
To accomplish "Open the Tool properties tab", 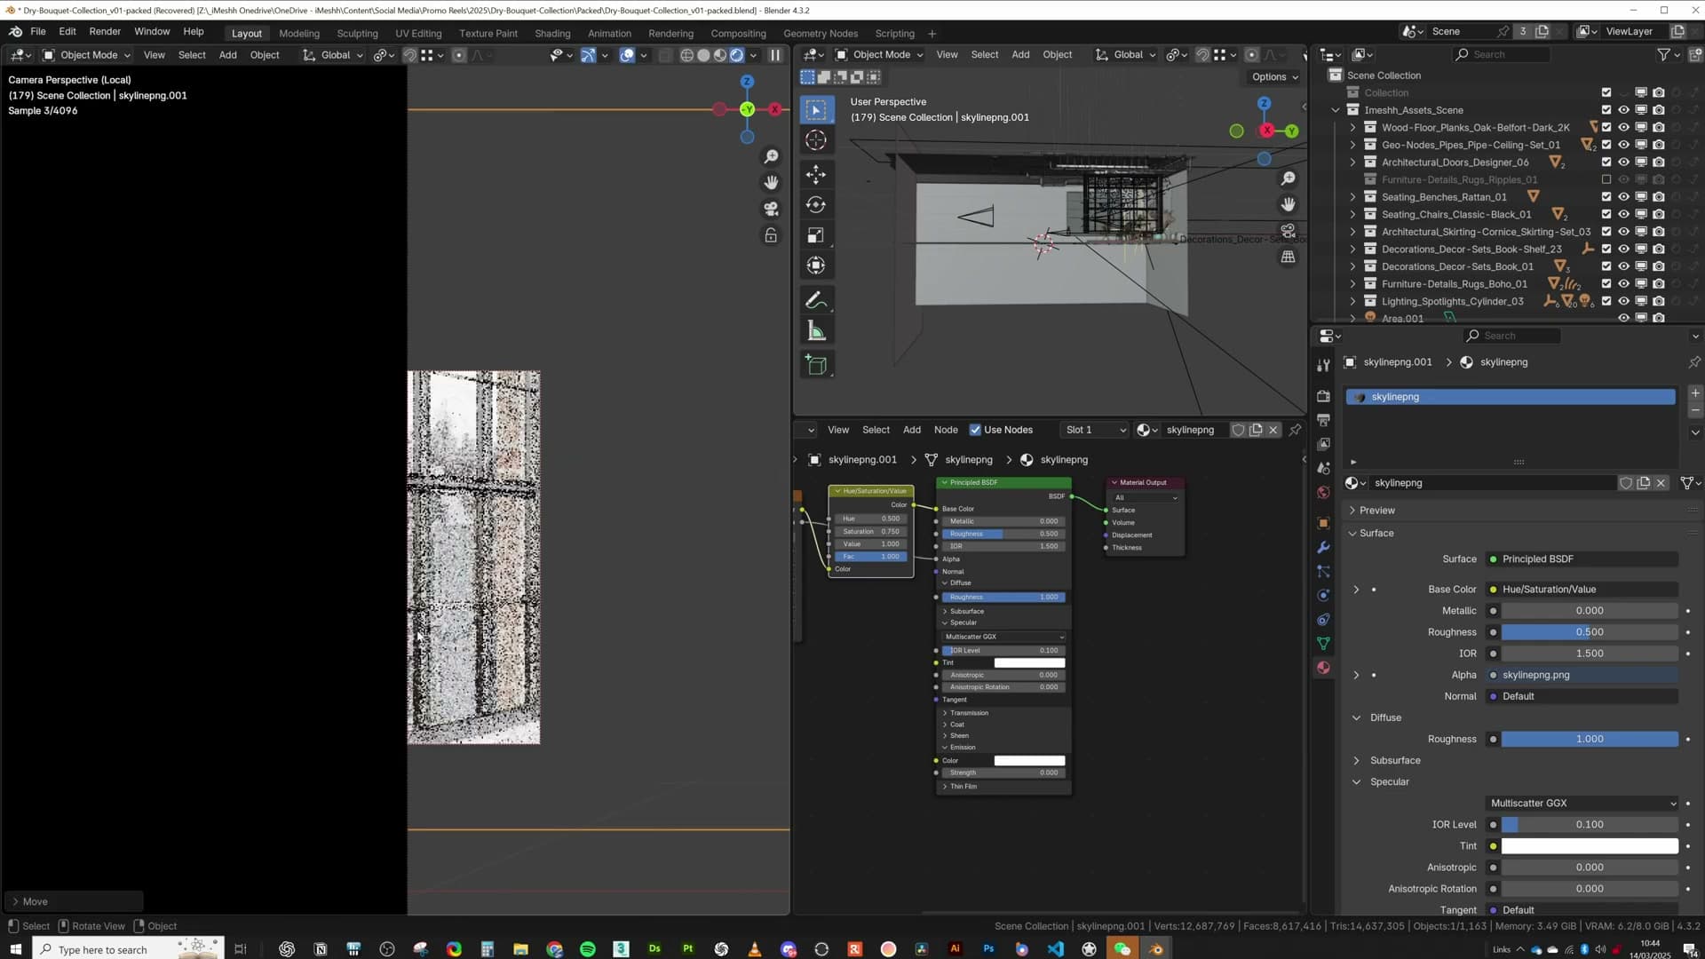I will pos(1323,365).
